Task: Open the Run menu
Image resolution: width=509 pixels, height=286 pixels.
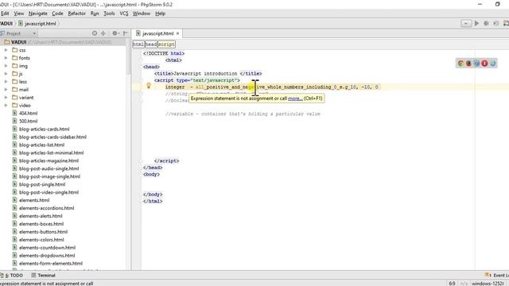Action: [95, 14]
